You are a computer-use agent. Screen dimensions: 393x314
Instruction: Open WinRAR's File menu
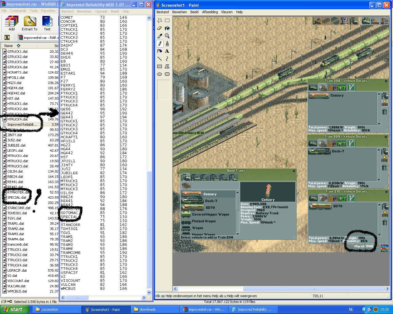point(4,11)
